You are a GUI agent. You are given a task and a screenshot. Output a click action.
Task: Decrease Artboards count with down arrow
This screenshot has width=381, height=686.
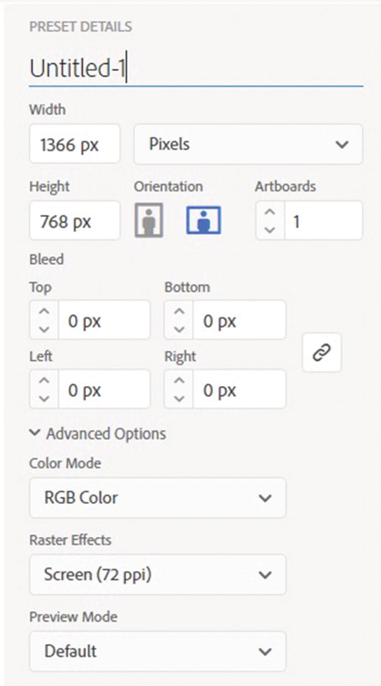[x=270, y=230]
